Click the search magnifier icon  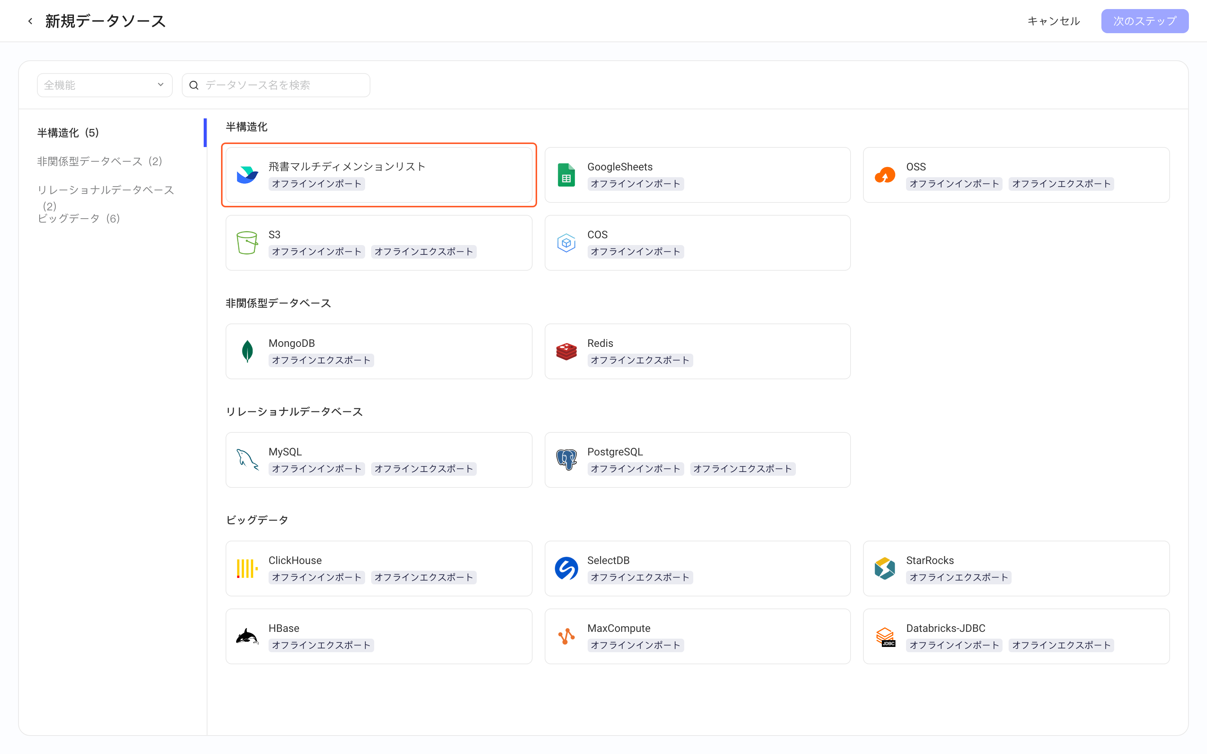pyautogui.click(x=194, y=85)
